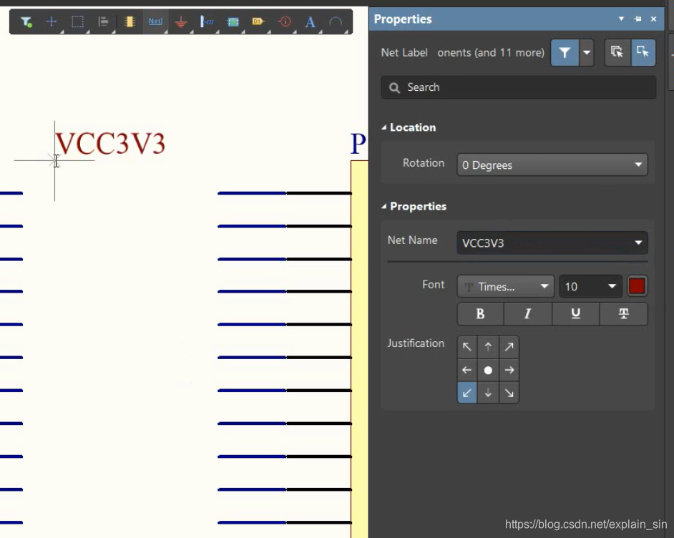This screenshot has height=538, width=674.
Task: Activate the Net Label placement tool
Action: point(155,21)
